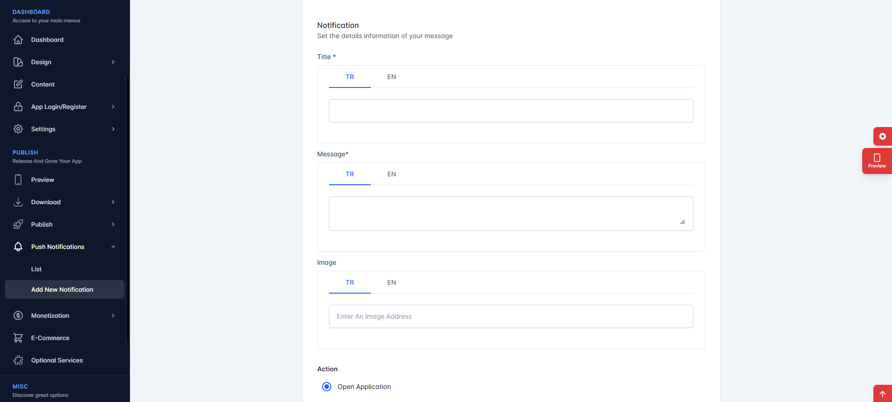Click the Notification section heading
Viewport: 892px width, 402px height.
coord(338,25)
